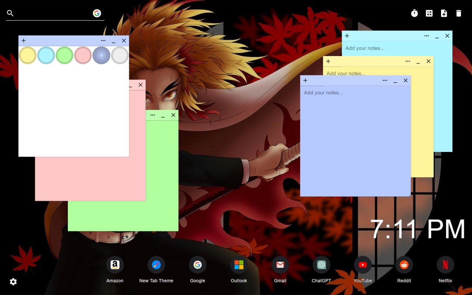Open the settings gear
The image size is (472, 295).
pyautogui.click(x=13, y=282)
